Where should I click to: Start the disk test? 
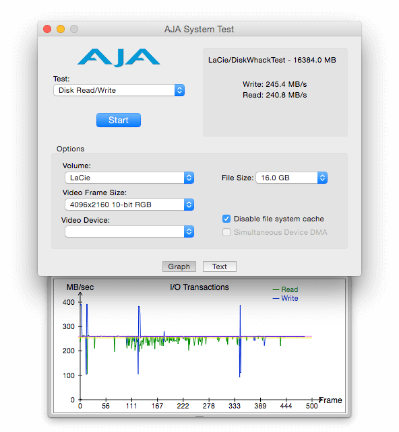pyautogui.click(x=119, y=120)
